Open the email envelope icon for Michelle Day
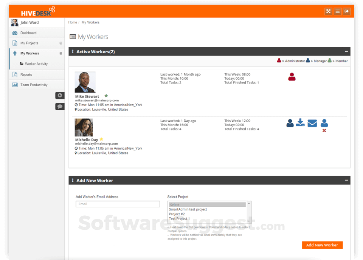Viewport: 363px width, 260px height. [x=312, y=123]
